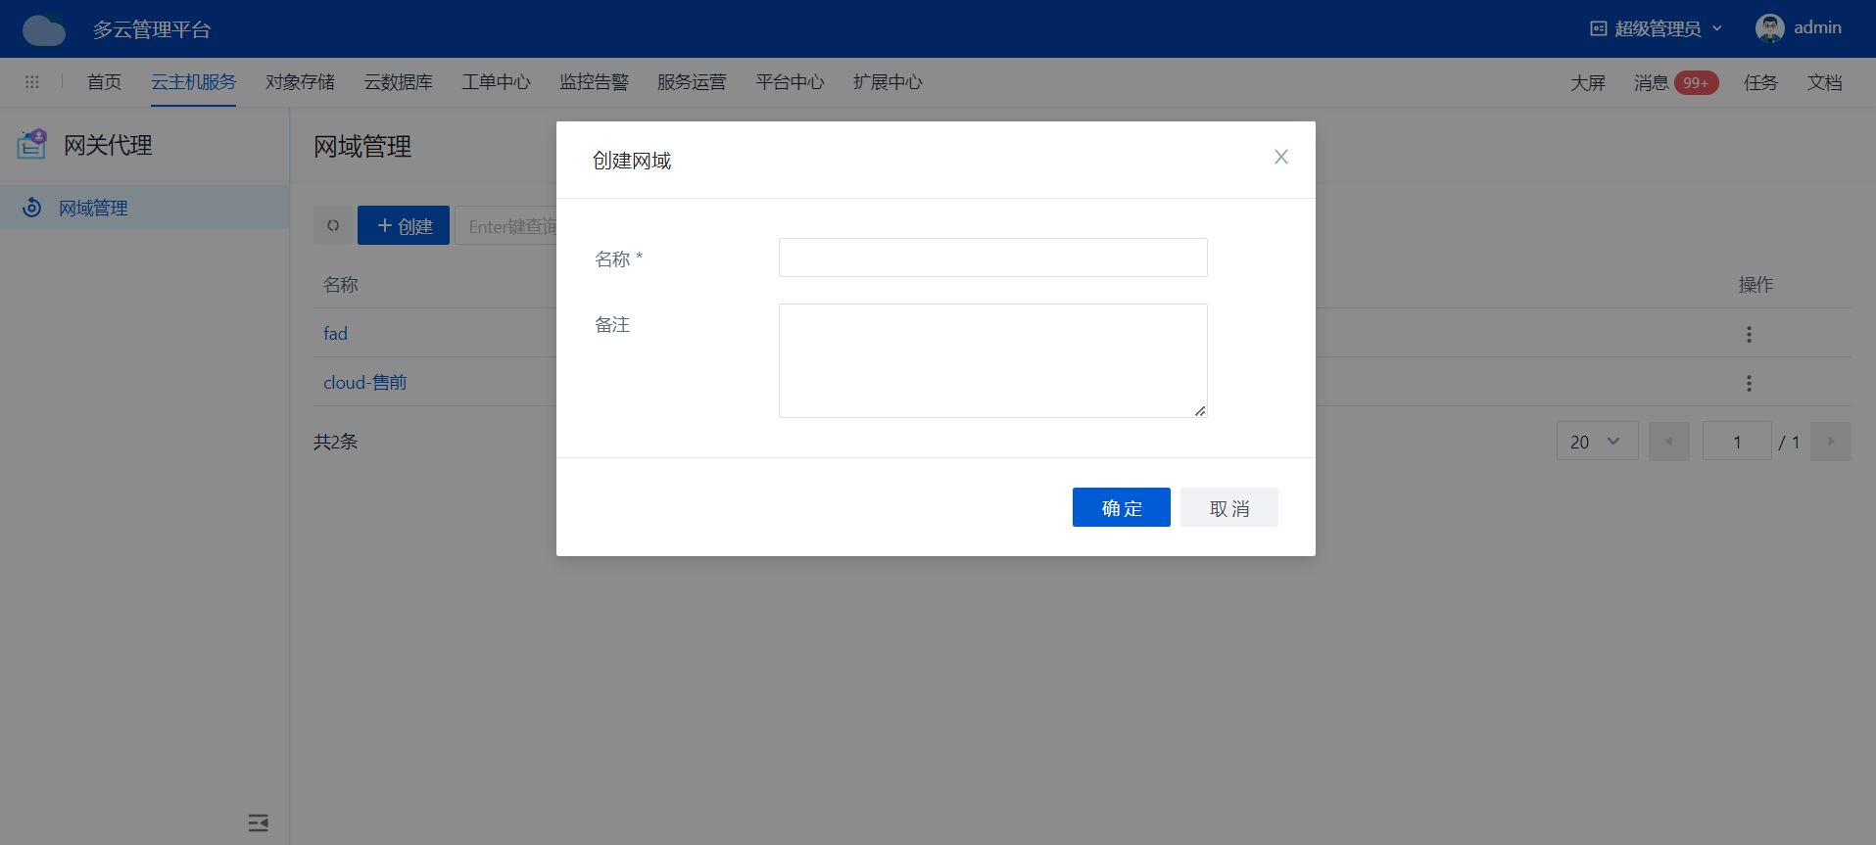Click the admin username text
1876x845 pixels.
click(1817, 27)
